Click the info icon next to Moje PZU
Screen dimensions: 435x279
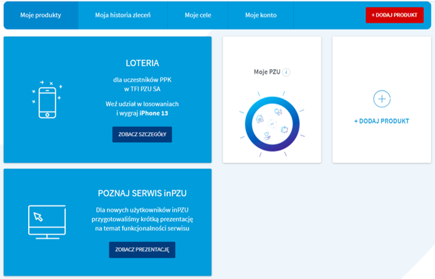tap(286, 72)
